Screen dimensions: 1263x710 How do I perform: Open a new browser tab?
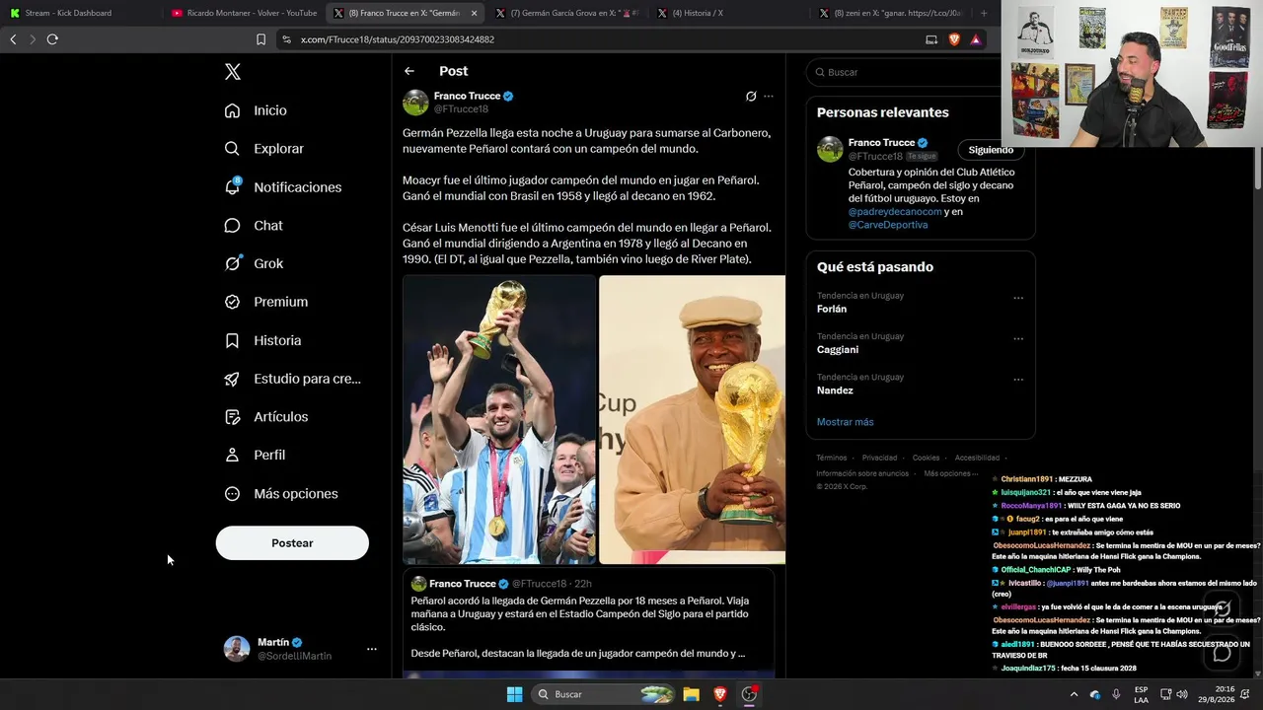[x=983, y=13]
